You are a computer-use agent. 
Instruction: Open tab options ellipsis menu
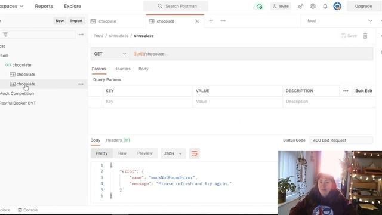click(x=223, y=21)
